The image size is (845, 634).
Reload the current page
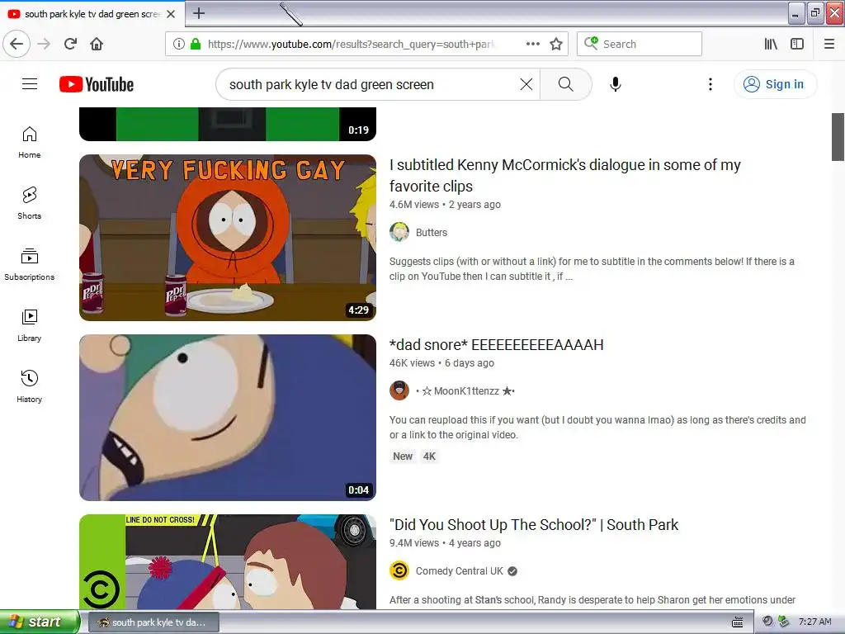pos(71,44)
